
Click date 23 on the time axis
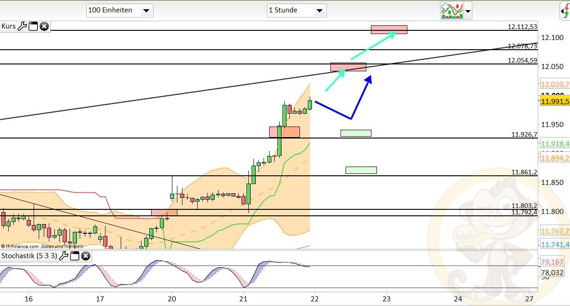(387, 299)
